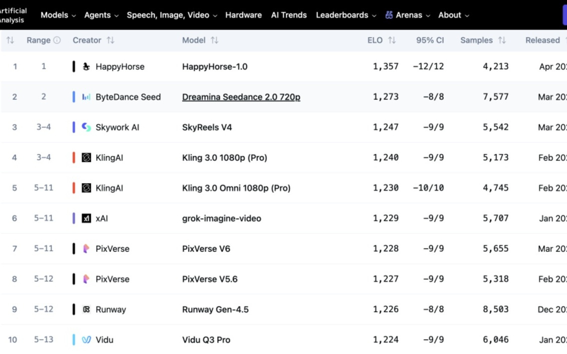Screen dimensions: 567x354
Task: Click the Vidu Q3 Pro model name
Action: tap(206, 340)
